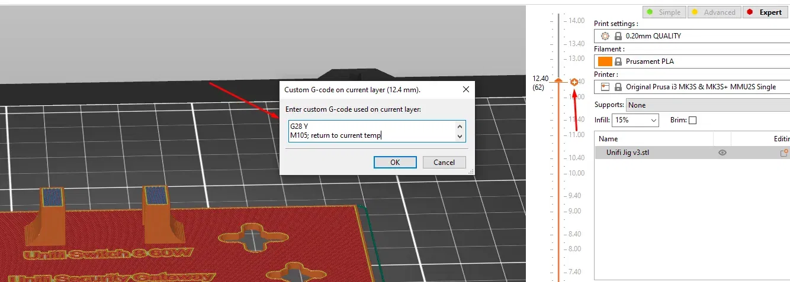Image resolution: width=790 pixels, height=282 pixels.
Task: Click the lock icon next to 0.20mm QUALITY
Action: pyautogui.click(x=618, y=36)
